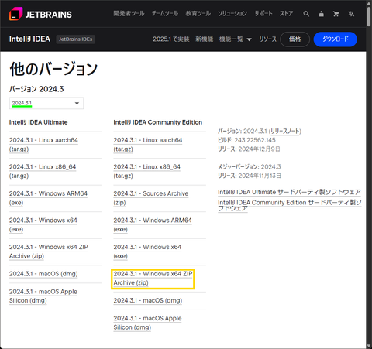Download Ultimate 2024.3.1 Linux x86_64 tar.gz

43,171
